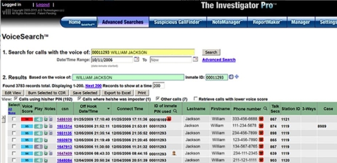Open the ReportMaker tab

[x=267, y=22]
